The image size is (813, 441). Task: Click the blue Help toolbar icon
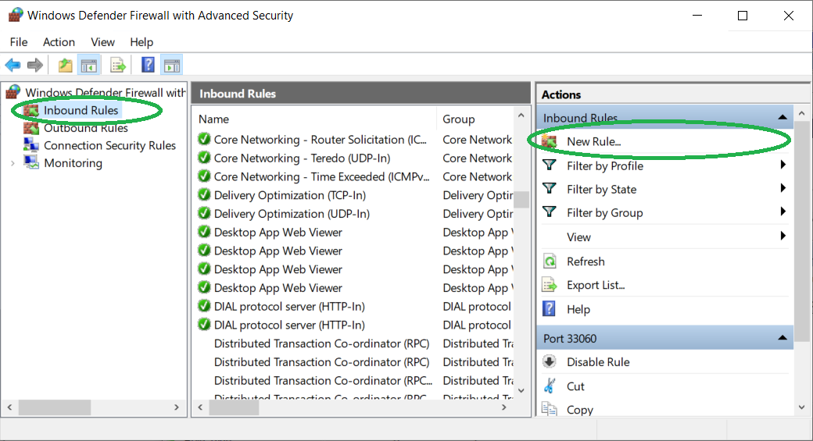pyautogui.click(x=148, y=66)
